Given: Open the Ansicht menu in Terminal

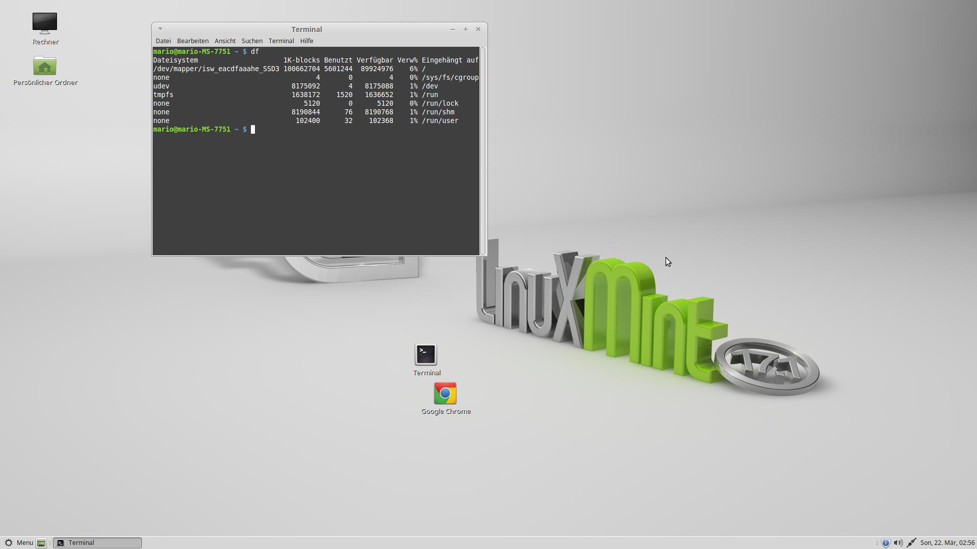Looking at the screenshot, I should click(x=225, y=41).
